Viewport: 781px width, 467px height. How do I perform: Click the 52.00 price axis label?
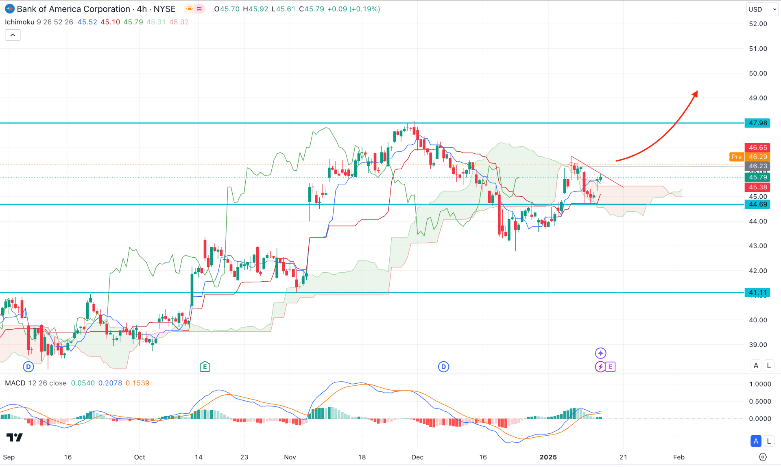click(x=758, y=24)
